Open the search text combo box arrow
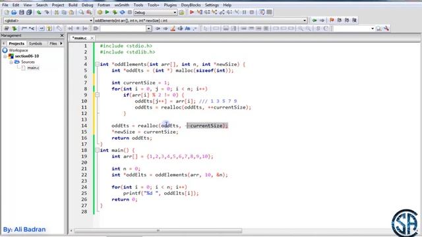Screen dimensions: 422x237 click(148, 28)
